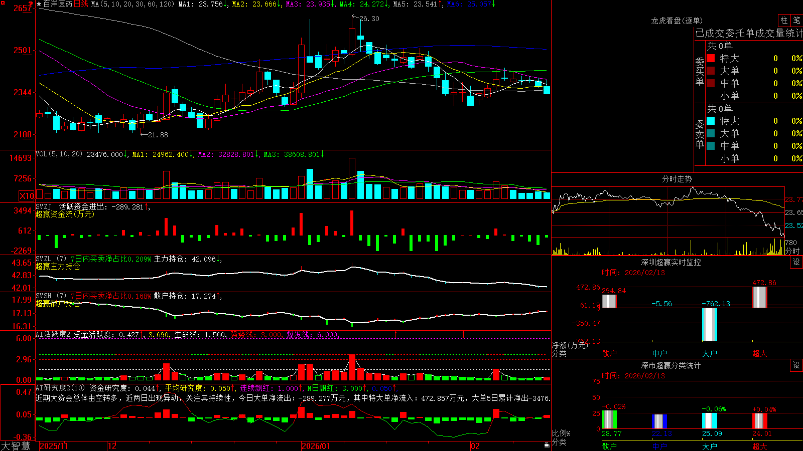Click the red question mark icon beside price axis
803x451 pixels.
(31, 4)
